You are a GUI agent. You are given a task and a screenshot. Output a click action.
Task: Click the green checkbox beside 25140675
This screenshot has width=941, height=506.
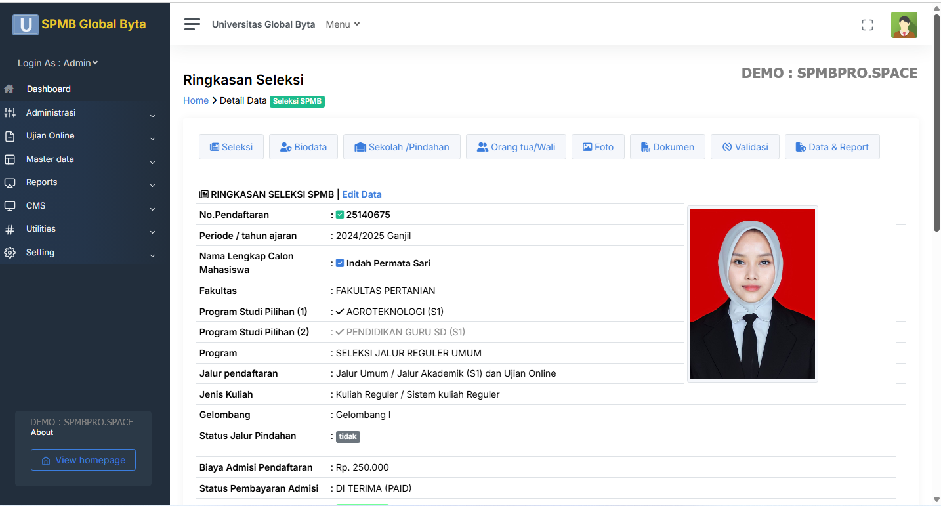tap(340, 215)
